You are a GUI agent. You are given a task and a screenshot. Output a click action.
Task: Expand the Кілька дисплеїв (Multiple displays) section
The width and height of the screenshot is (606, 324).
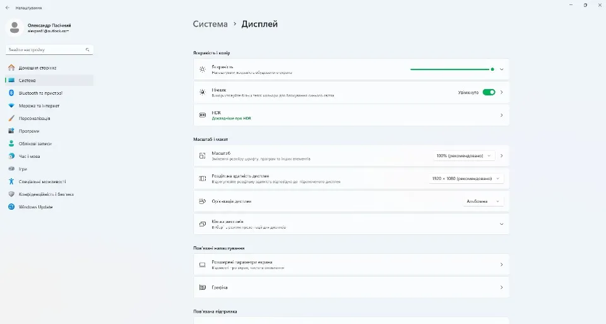501,224
